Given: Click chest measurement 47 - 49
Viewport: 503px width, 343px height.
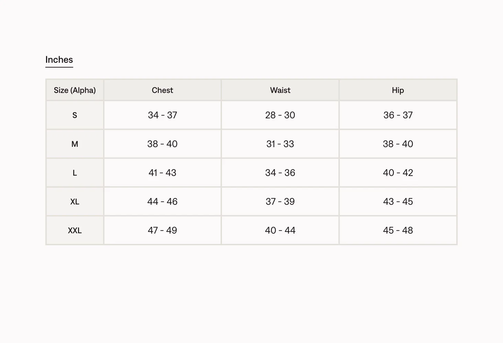Looking at the screenshot, I should tap(163, 230).
